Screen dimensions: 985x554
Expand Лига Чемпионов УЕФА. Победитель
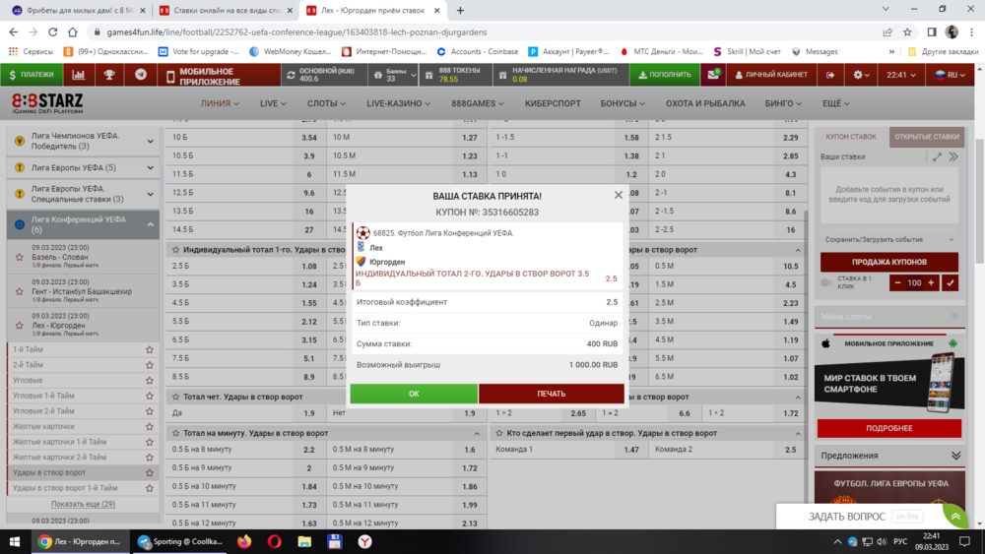tap(150, 141)
